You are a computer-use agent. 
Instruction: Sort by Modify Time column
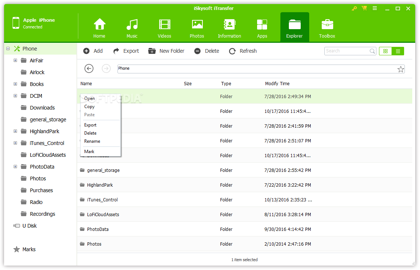pyautogui.click(x=277, y=84)
